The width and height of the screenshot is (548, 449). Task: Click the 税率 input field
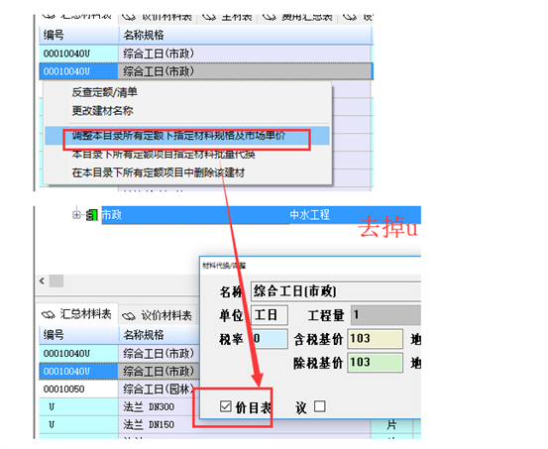pos(270,338)
